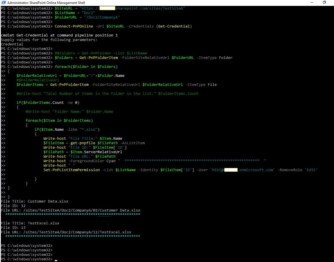The height and width of the screenshot is (262, 334).
Task: Click 'Write-host "File ID:"' script line
Action: pyautogui.click(x=85, y=148)
